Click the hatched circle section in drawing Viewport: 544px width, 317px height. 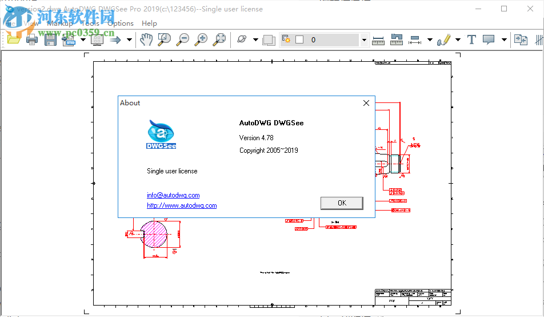pos(154,234)
